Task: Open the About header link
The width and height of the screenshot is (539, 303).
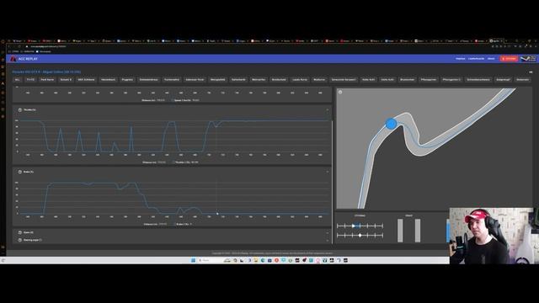Action: click(491, 59)
